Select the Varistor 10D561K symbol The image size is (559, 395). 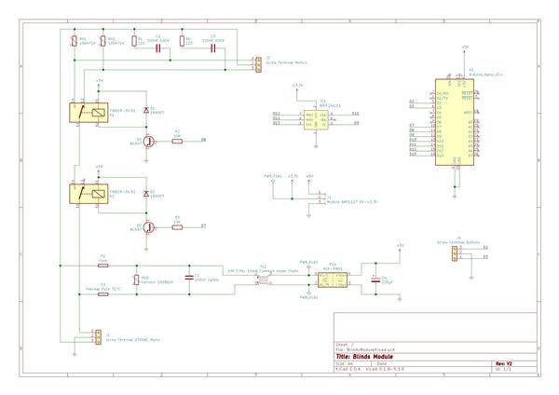point(135,278)
